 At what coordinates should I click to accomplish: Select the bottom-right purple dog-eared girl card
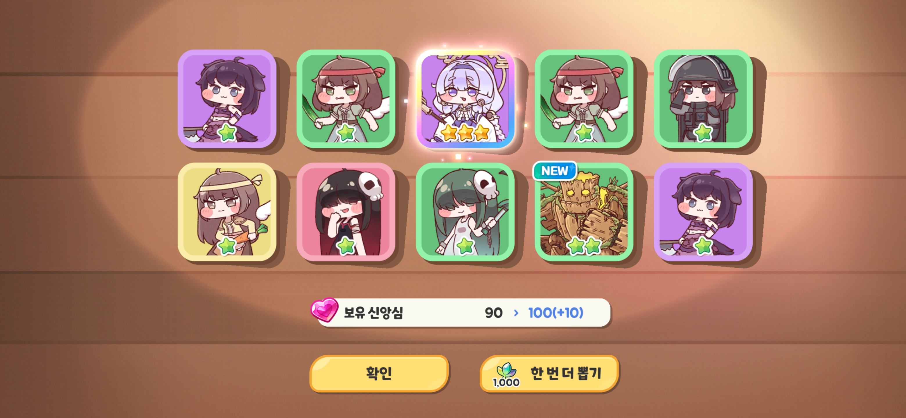(x=703, y=212)
